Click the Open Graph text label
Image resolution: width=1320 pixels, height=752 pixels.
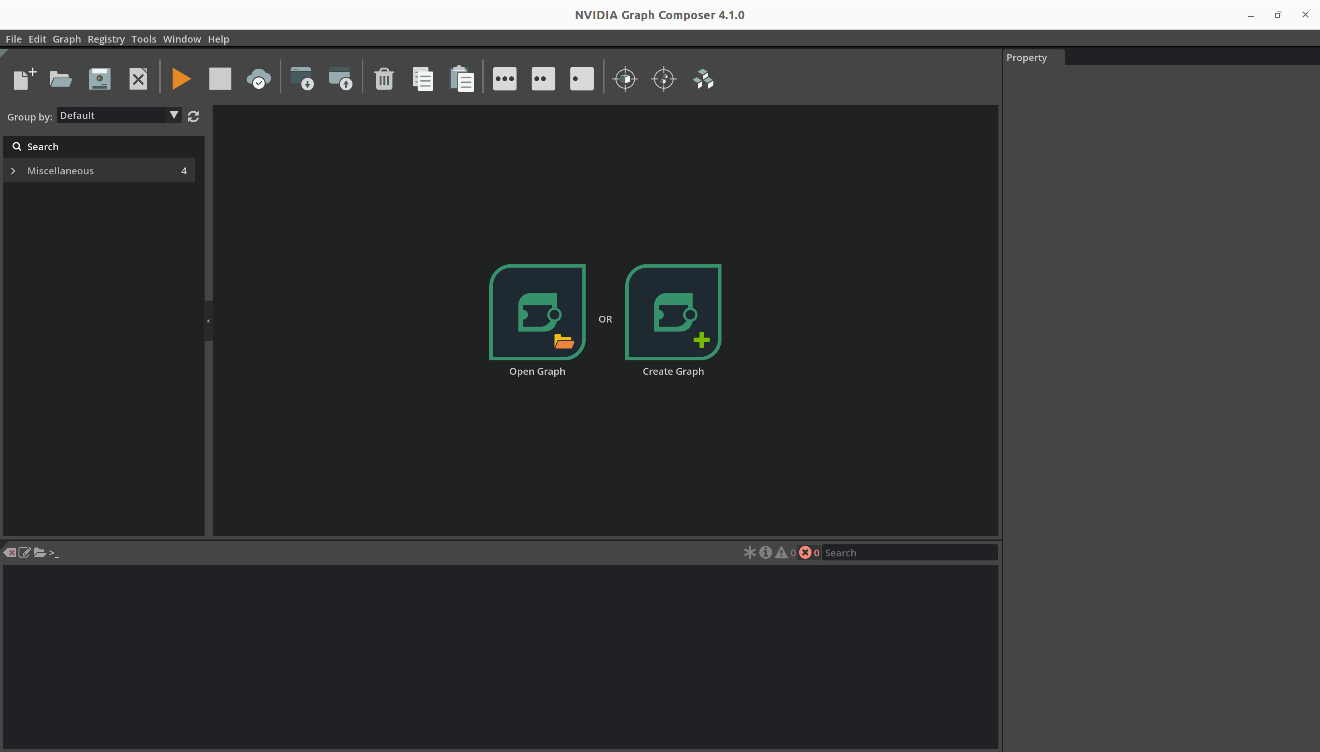(537, 371)
